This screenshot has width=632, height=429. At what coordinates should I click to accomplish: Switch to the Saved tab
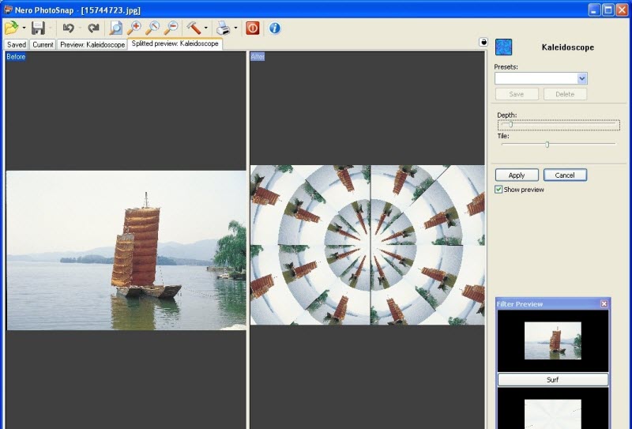click(17, 44)
